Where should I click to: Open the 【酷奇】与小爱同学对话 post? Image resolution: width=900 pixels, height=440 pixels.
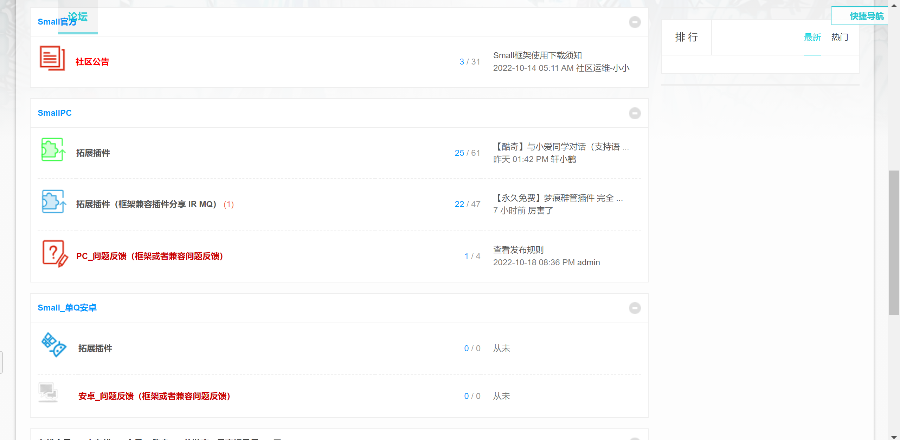click(560, 147)
